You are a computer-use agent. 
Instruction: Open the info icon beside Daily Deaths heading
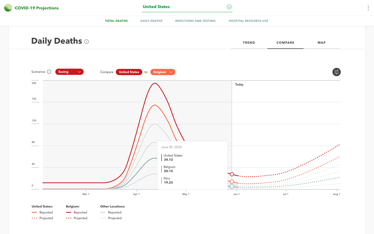[86, 41]
